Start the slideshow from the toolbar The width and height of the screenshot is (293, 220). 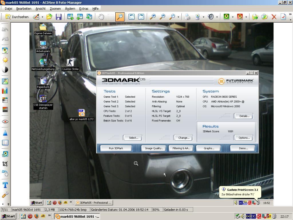89,17
